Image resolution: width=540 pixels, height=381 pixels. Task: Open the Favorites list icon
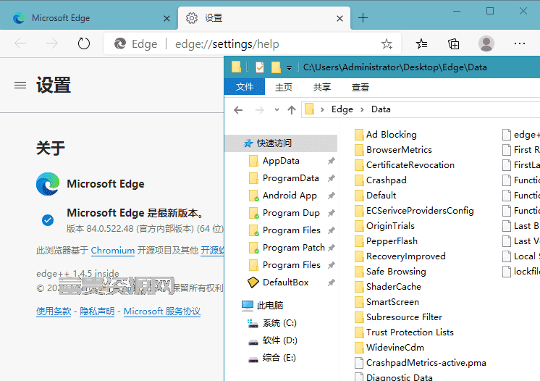pyautogui.click(x=421, y=44)
